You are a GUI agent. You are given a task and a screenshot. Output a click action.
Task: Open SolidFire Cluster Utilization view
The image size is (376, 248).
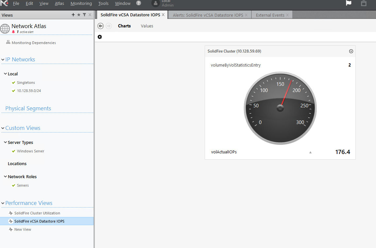[x=37, y=213]
